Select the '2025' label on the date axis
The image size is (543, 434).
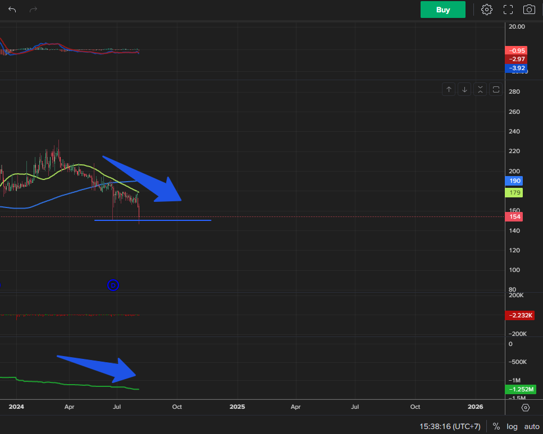click(x=237, y=407)
